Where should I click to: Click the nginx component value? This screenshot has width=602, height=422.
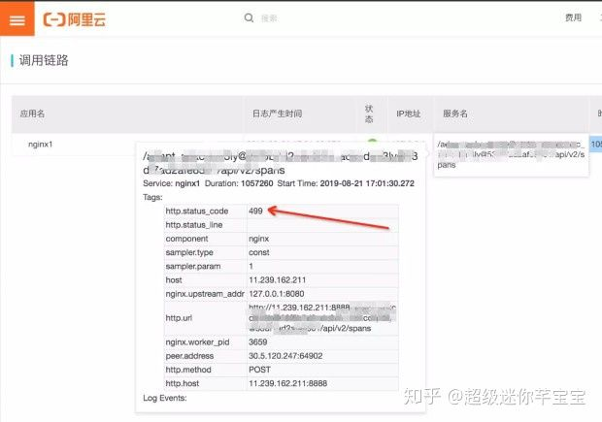click(259, 239)
